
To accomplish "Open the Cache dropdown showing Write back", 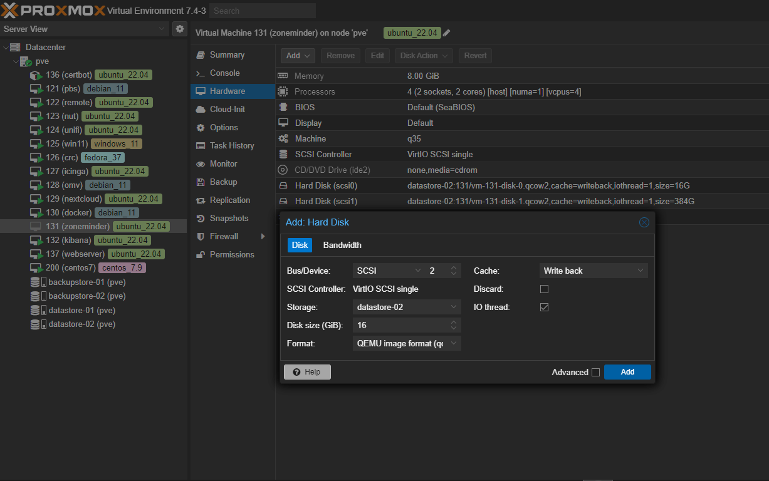I will point(593,271).
